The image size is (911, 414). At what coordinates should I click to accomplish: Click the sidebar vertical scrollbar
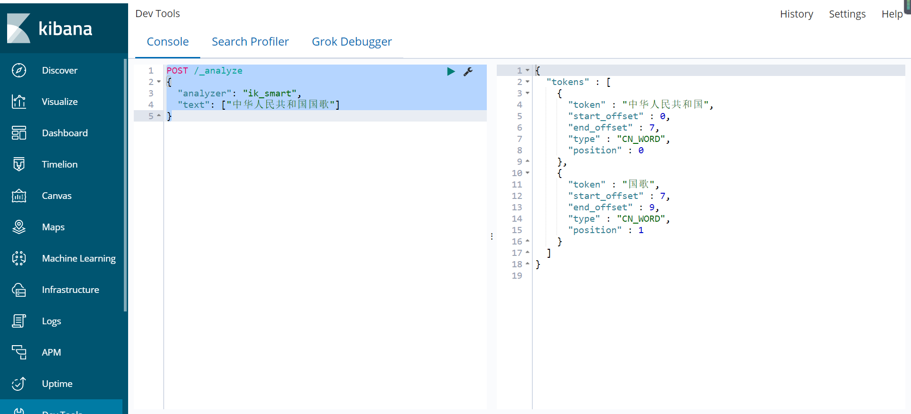[125, 185]
